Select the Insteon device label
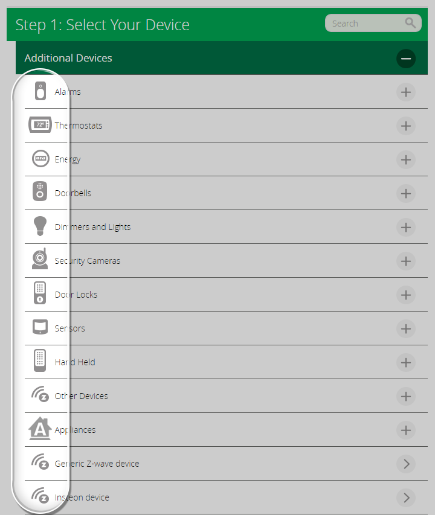435x515 pixels. pyautogui.click(x=82, y=497)
